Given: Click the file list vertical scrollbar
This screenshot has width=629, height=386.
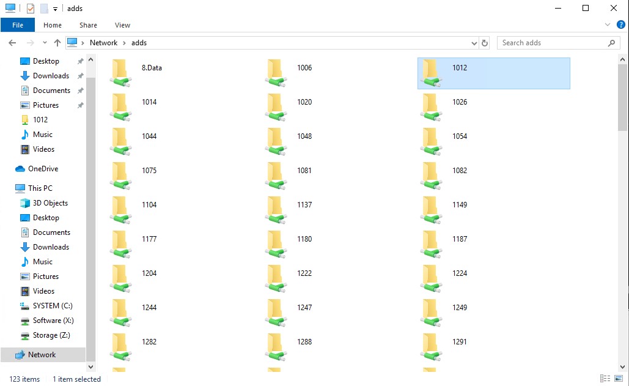Looking at the screenshot, I should pos(622,184).
